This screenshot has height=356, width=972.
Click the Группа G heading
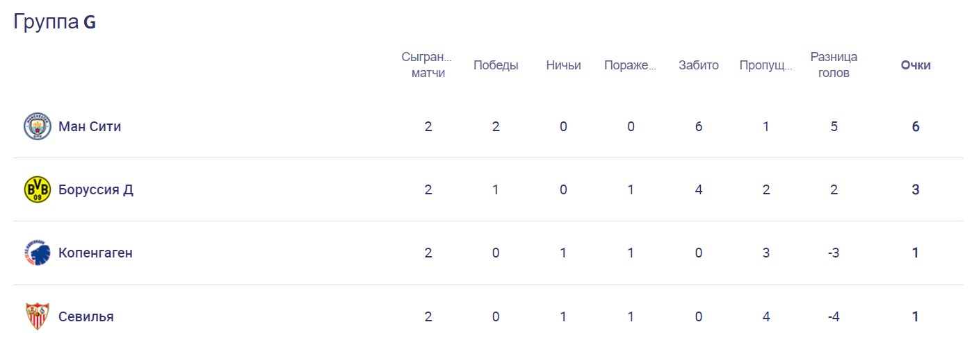(55, 22)
